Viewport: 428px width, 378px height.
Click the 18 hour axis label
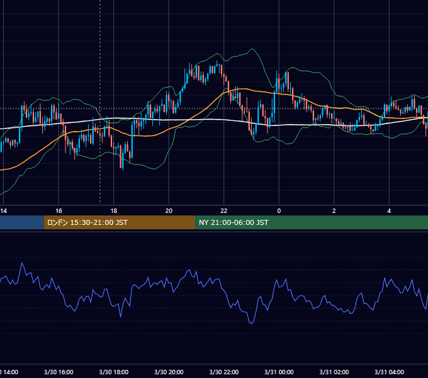point(114,211)
